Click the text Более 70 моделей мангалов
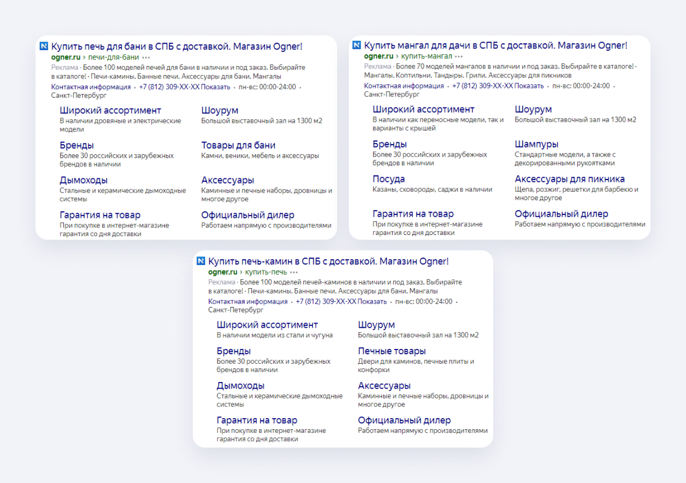The width and height of the screenshot is (686, 483). pos(438,67)
